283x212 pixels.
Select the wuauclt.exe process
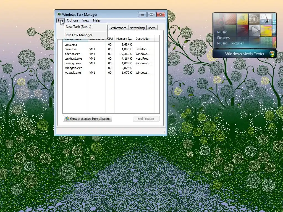[x=109, y=73]
